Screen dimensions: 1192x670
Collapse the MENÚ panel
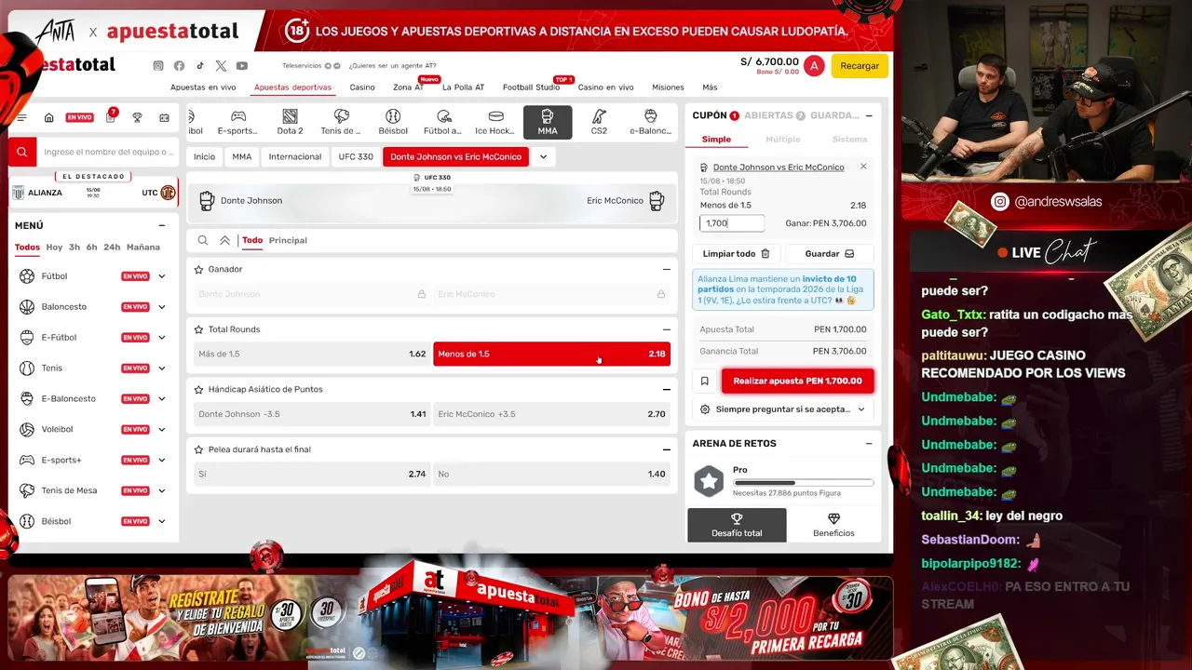point(162,225)
